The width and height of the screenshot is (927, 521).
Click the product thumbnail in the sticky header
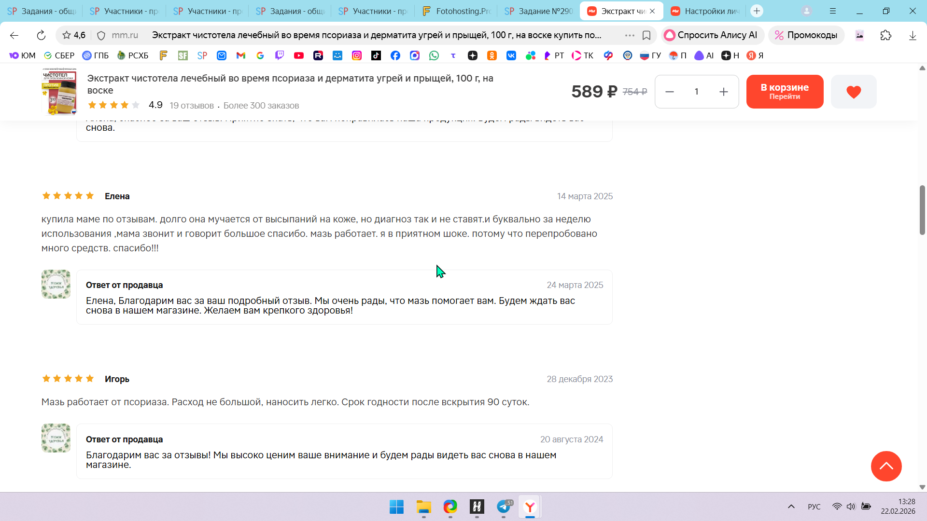coord(59,92)
